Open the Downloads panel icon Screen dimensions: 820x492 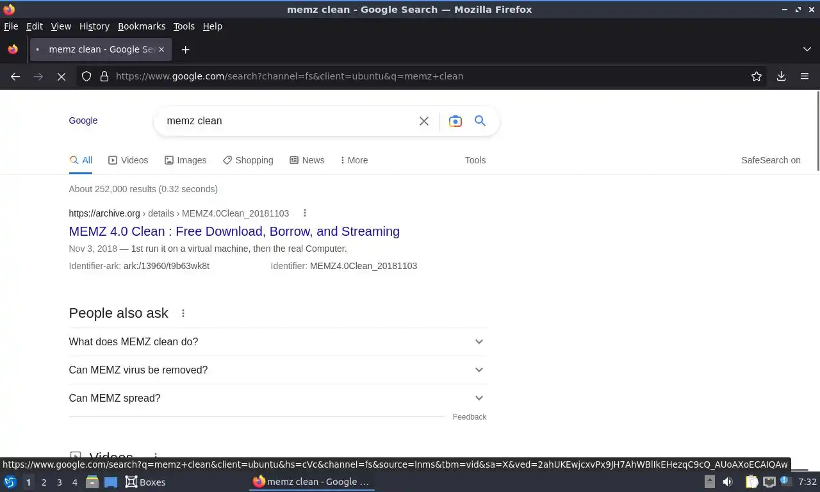point(781,76)
